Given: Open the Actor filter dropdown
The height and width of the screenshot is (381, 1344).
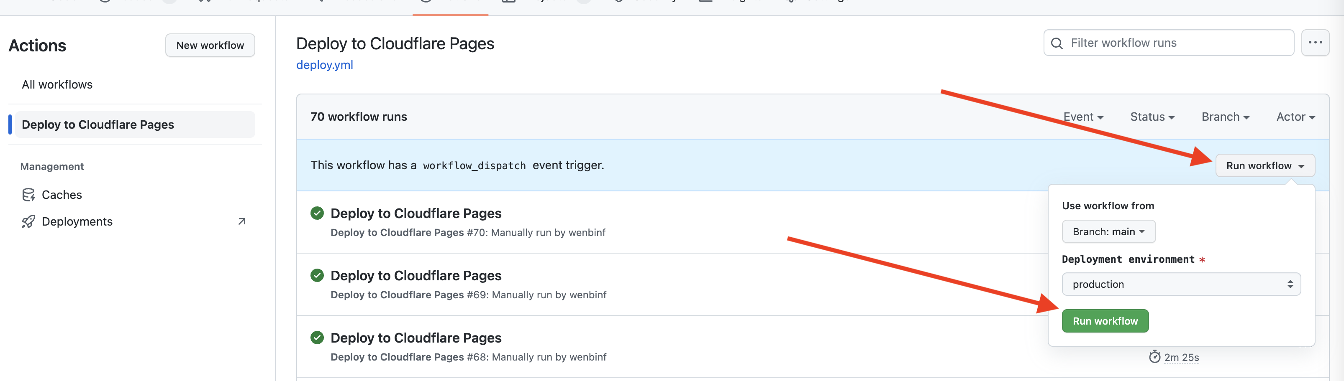Looking at the screenshot, I should [1295, 117].
